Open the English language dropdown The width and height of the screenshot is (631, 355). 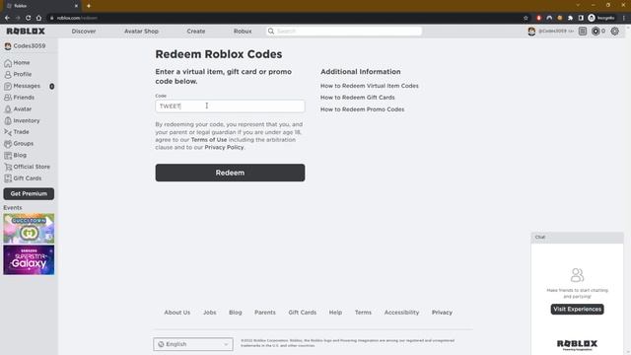(193, 344)
